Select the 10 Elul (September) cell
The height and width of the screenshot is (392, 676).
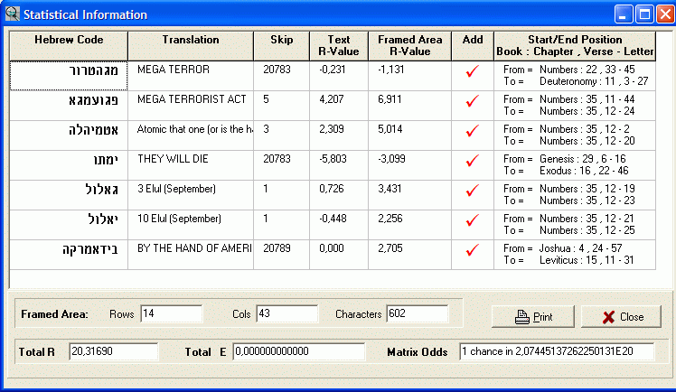191,224
